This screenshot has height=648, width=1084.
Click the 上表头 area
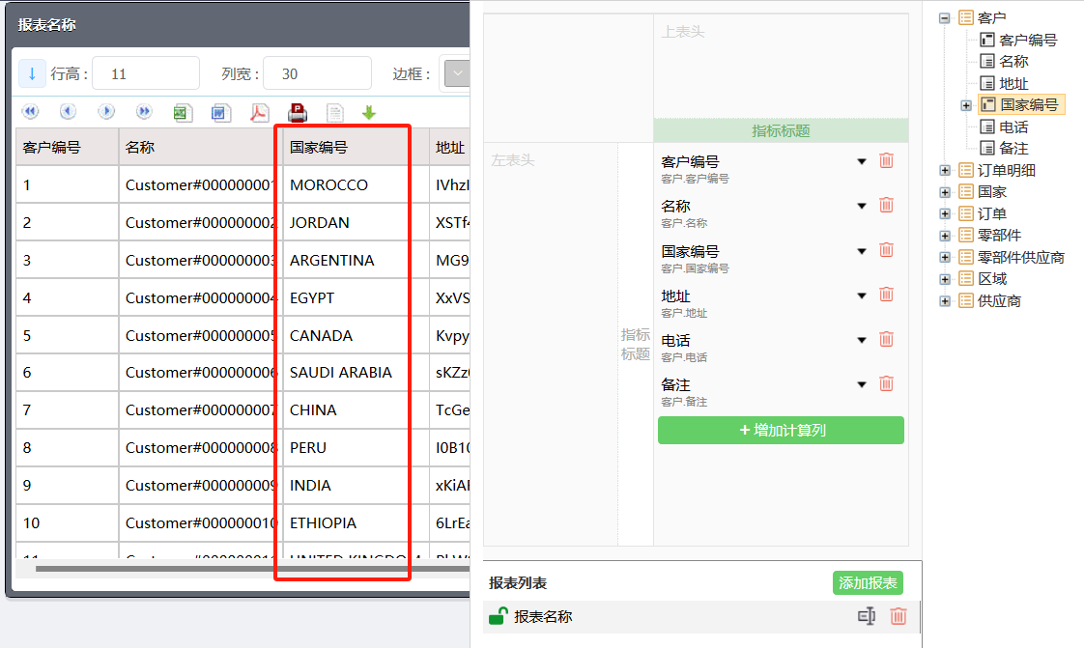pos(781,67)
